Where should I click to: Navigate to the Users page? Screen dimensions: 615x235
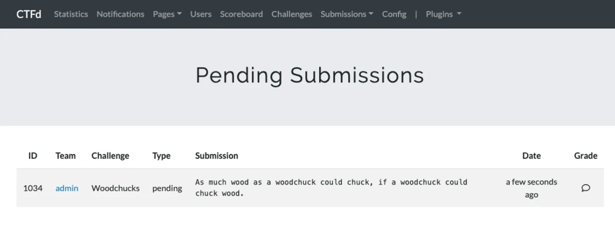coord(201,14)
